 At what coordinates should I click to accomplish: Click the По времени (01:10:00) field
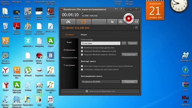[101, 82]
